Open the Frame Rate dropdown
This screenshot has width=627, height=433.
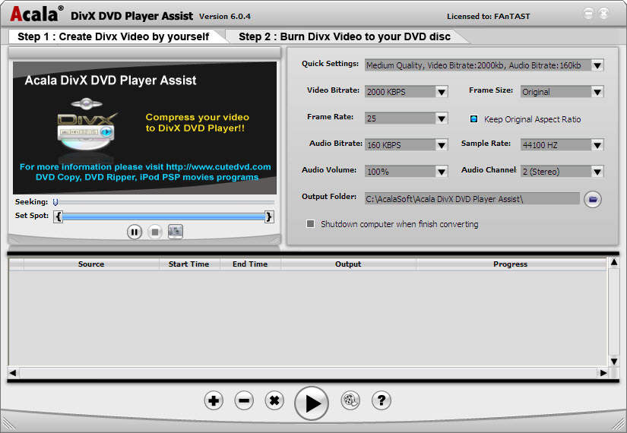tap(442, 119)
